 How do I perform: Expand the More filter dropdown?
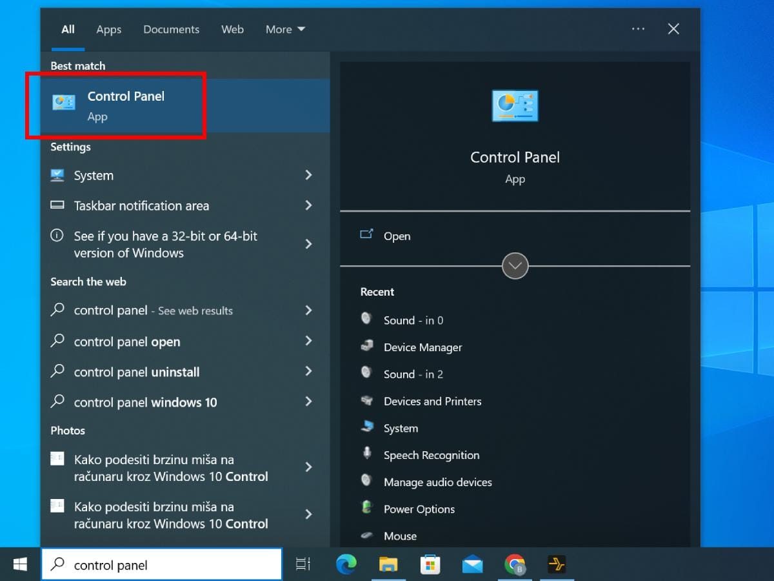tap(285, 29)
